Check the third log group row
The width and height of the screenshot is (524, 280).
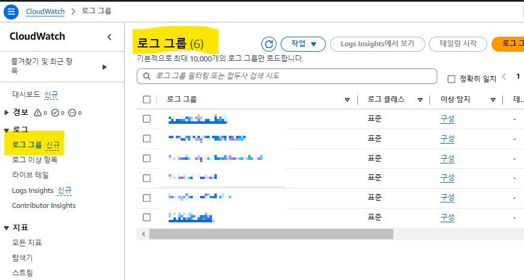(x=147, y=159)
